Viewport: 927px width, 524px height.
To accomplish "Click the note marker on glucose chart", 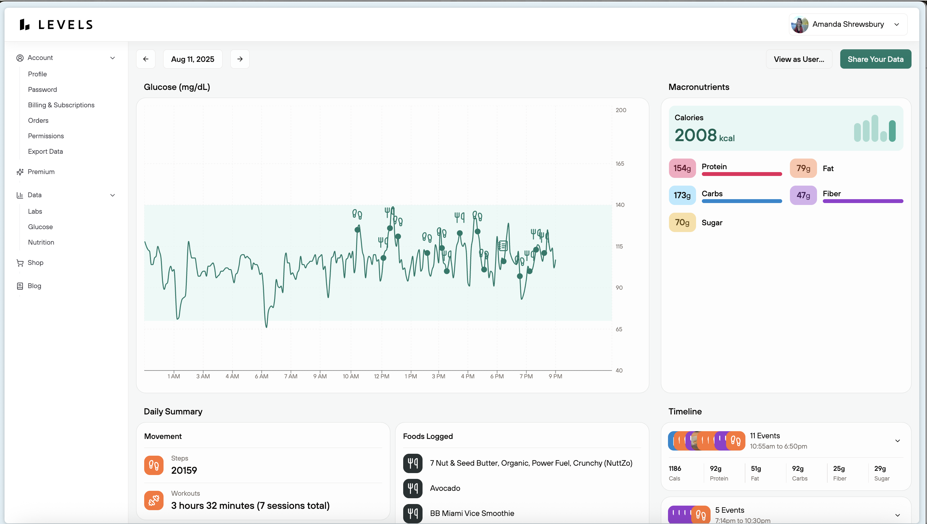I will [x=503, y=246].
